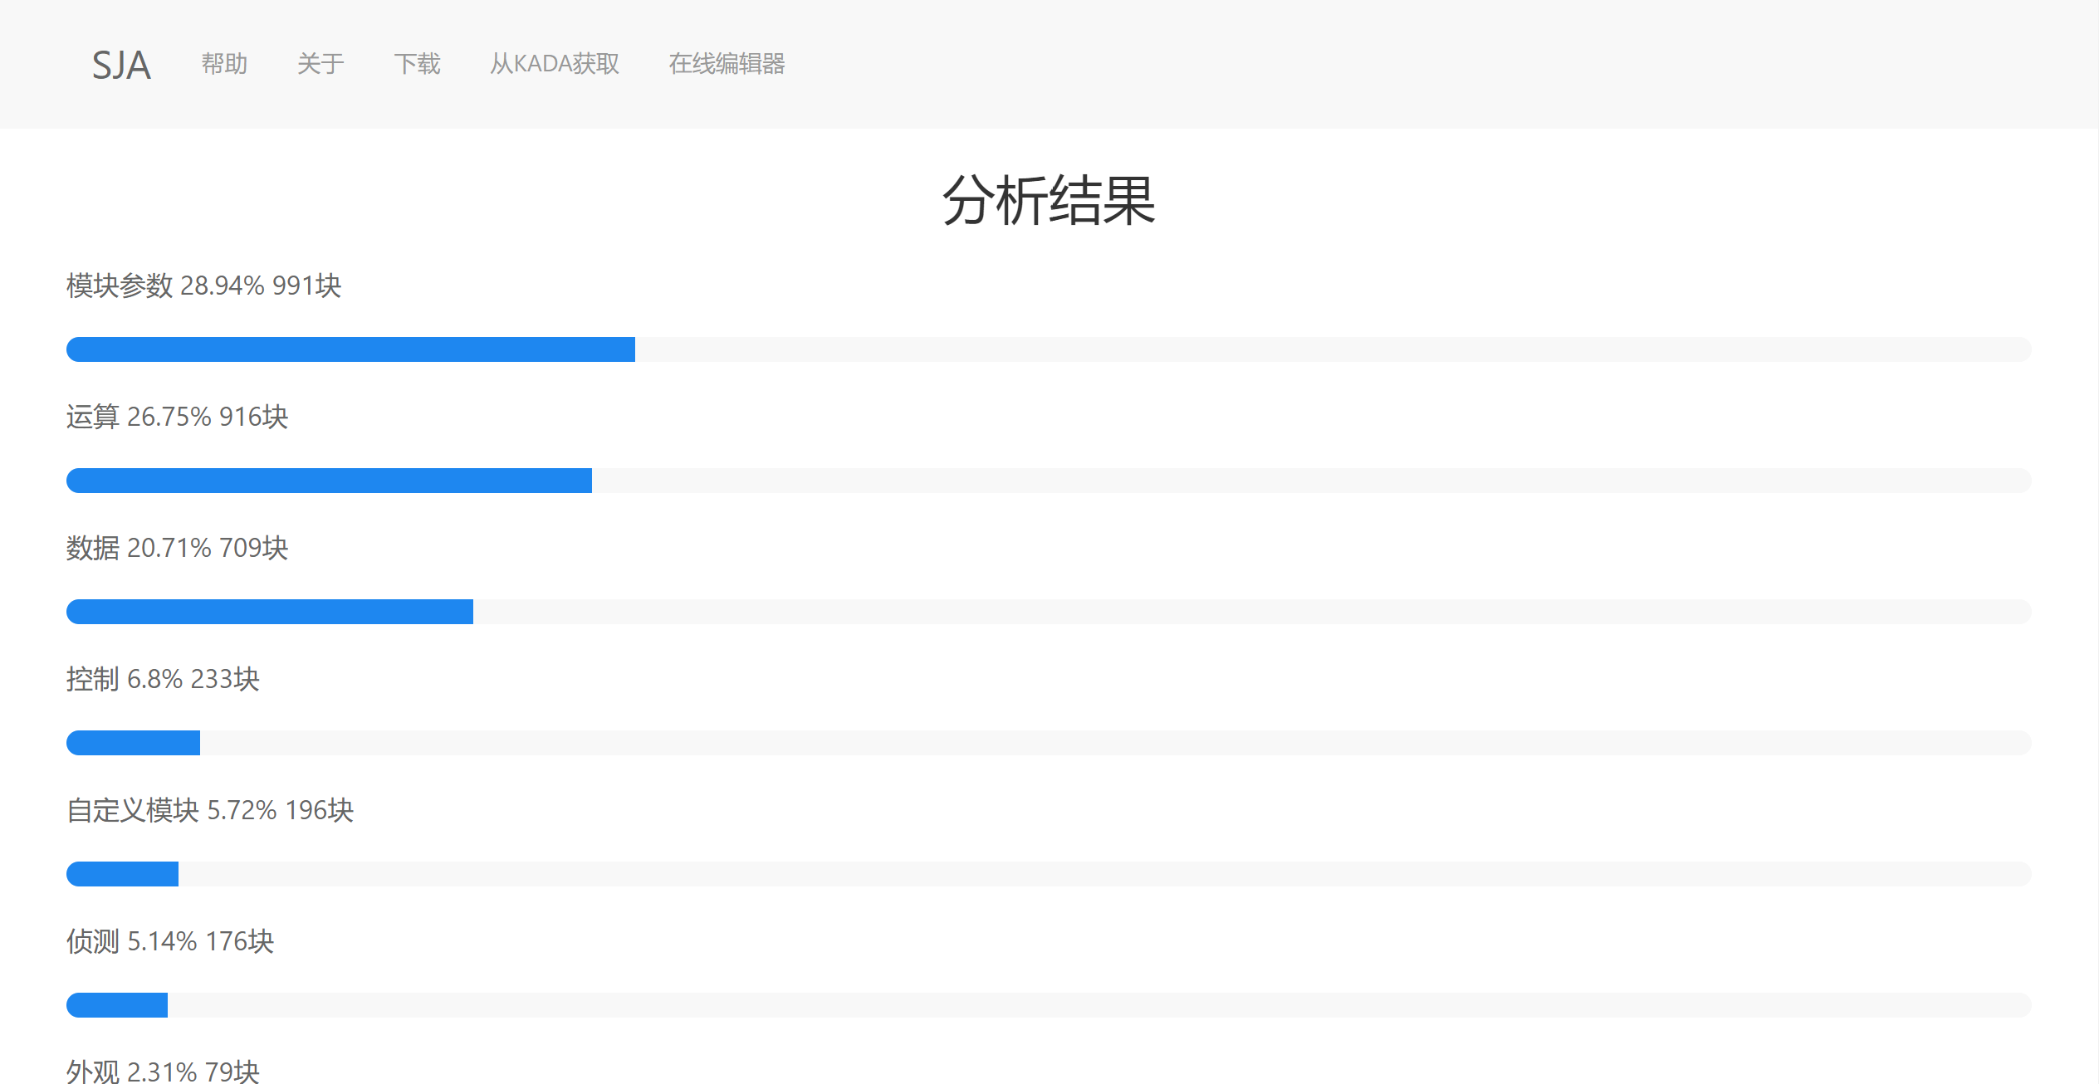
Task: Click the 分析结果 page heading
Action: click(1049, 201)
